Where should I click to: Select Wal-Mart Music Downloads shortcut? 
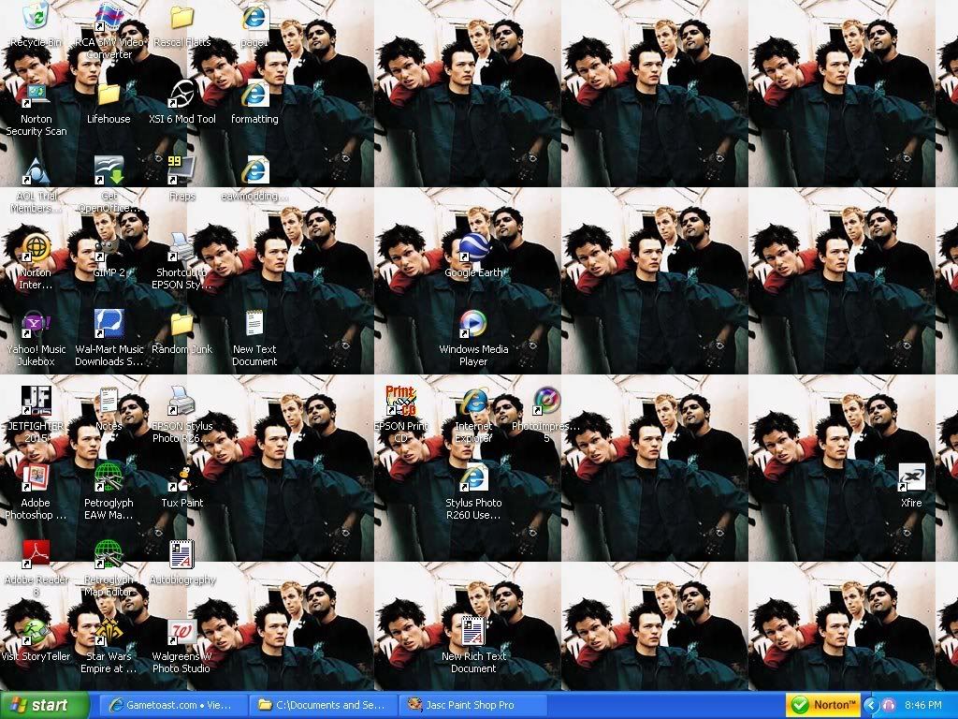109,324
